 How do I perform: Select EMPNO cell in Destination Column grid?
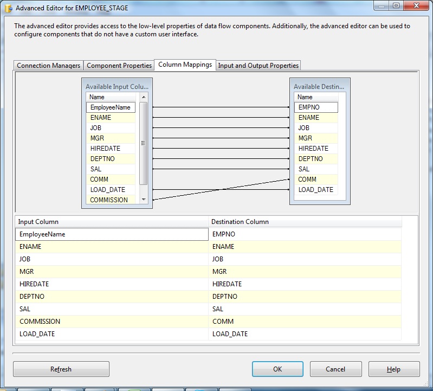305,234
